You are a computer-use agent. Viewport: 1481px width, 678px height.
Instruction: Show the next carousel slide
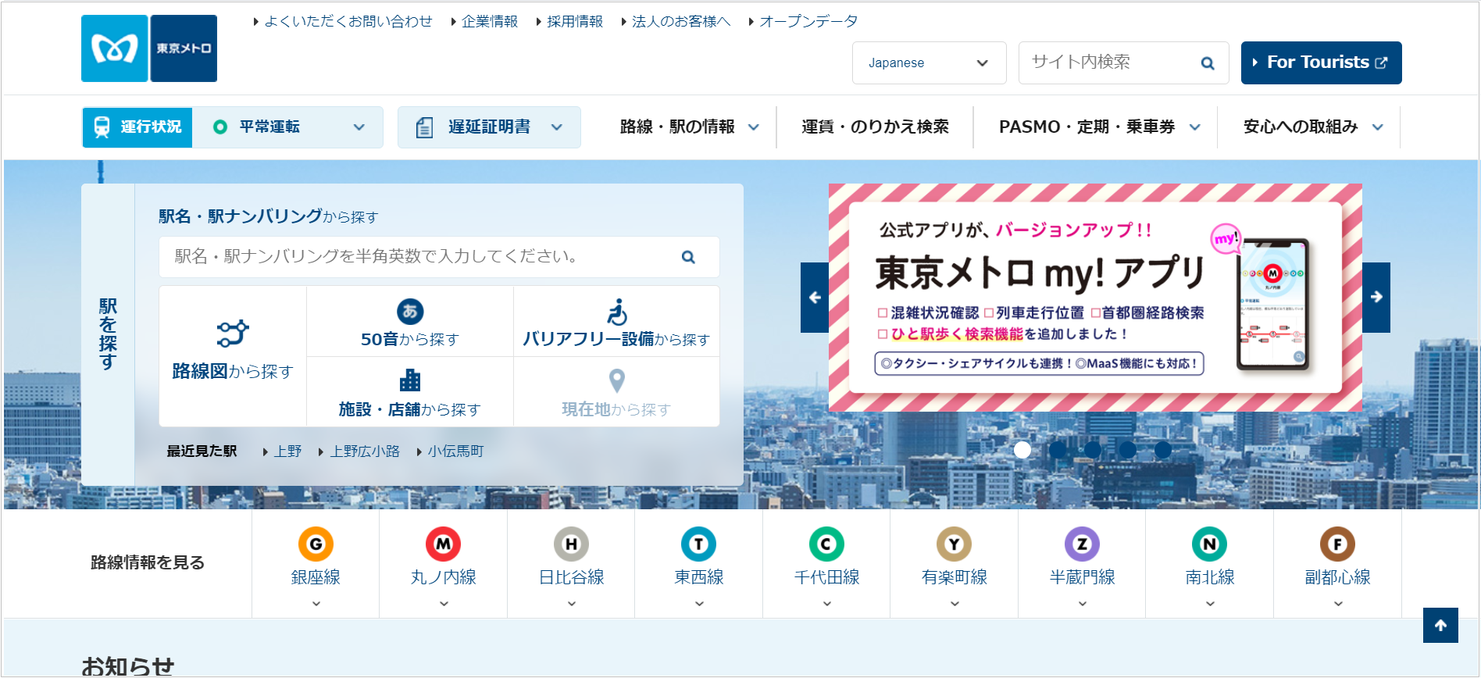coord(1376,298)
